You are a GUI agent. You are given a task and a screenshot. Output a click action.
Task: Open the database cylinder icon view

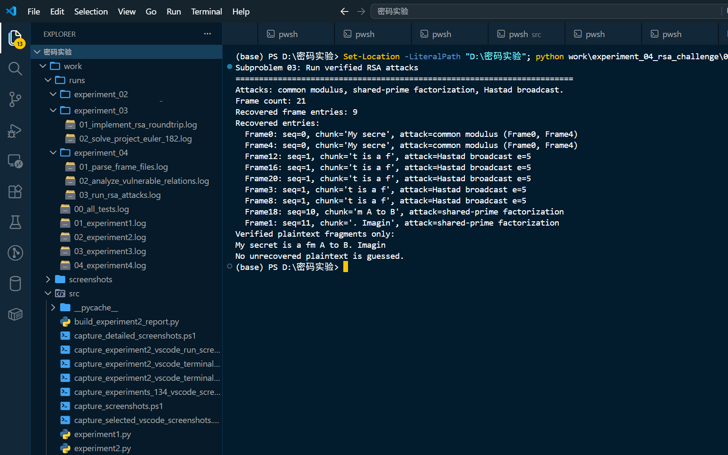click(x=15, y=284)
